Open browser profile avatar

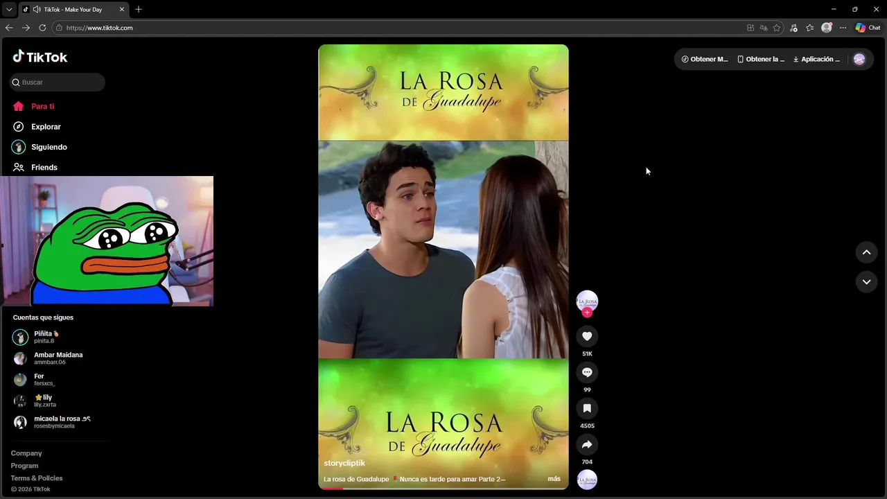[826, 28]
